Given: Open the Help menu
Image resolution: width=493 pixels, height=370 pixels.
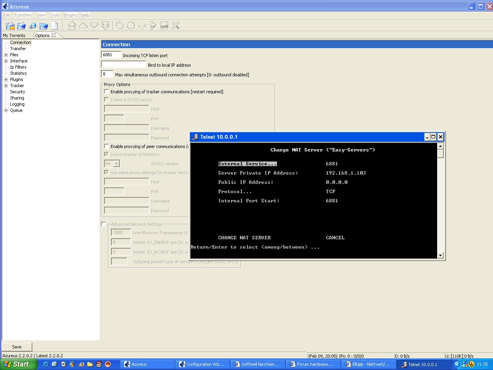Looking at the screenshot, I should coord(86,15).
